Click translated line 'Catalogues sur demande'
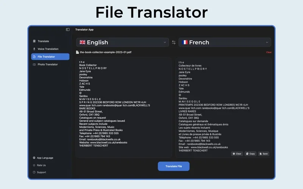 (x=193, y=121)
